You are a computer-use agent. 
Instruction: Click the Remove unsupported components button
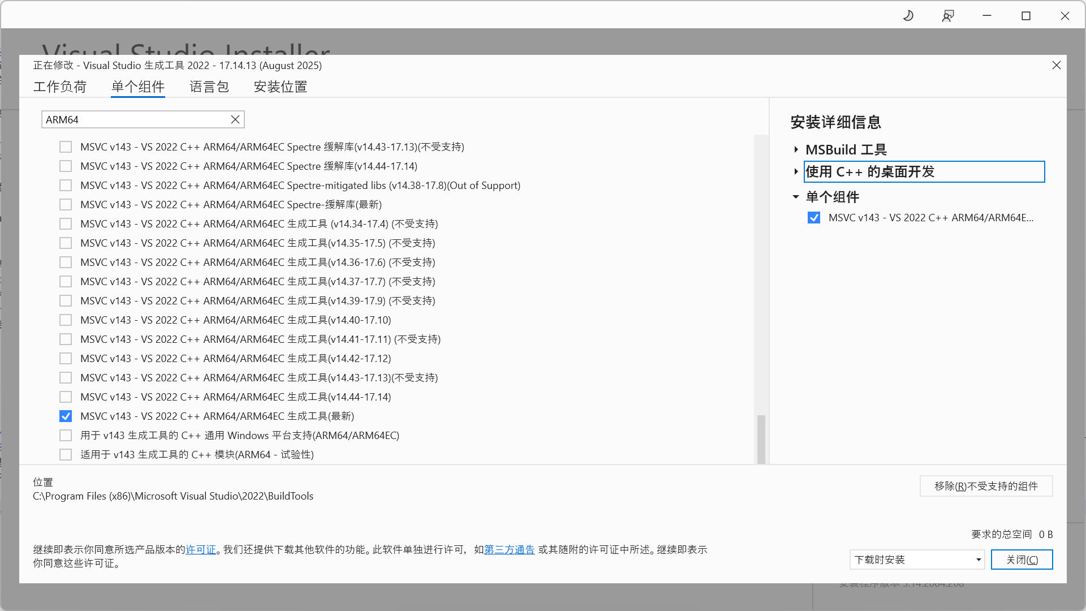pyautogui.click(x=986, y=486)
